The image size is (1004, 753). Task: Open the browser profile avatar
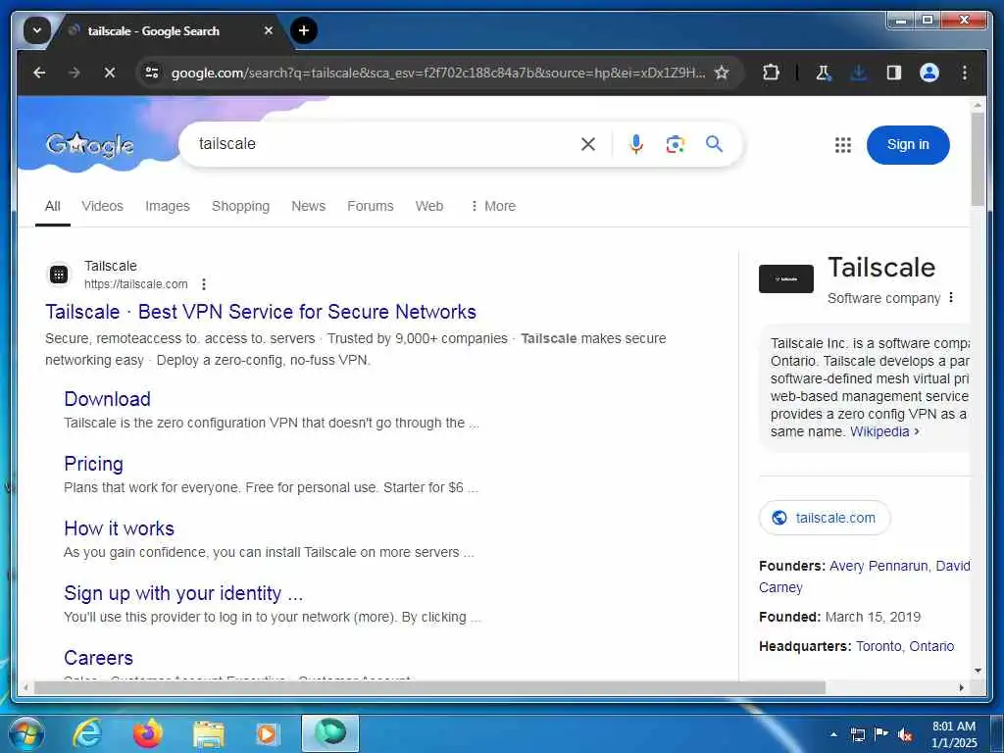pyautogui.click(x=929, y=73)
